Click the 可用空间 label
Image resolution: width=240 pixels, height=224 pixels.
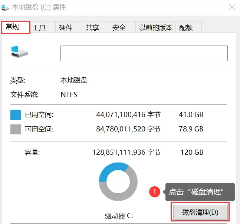pyautogui.click(x=39, y=129)
